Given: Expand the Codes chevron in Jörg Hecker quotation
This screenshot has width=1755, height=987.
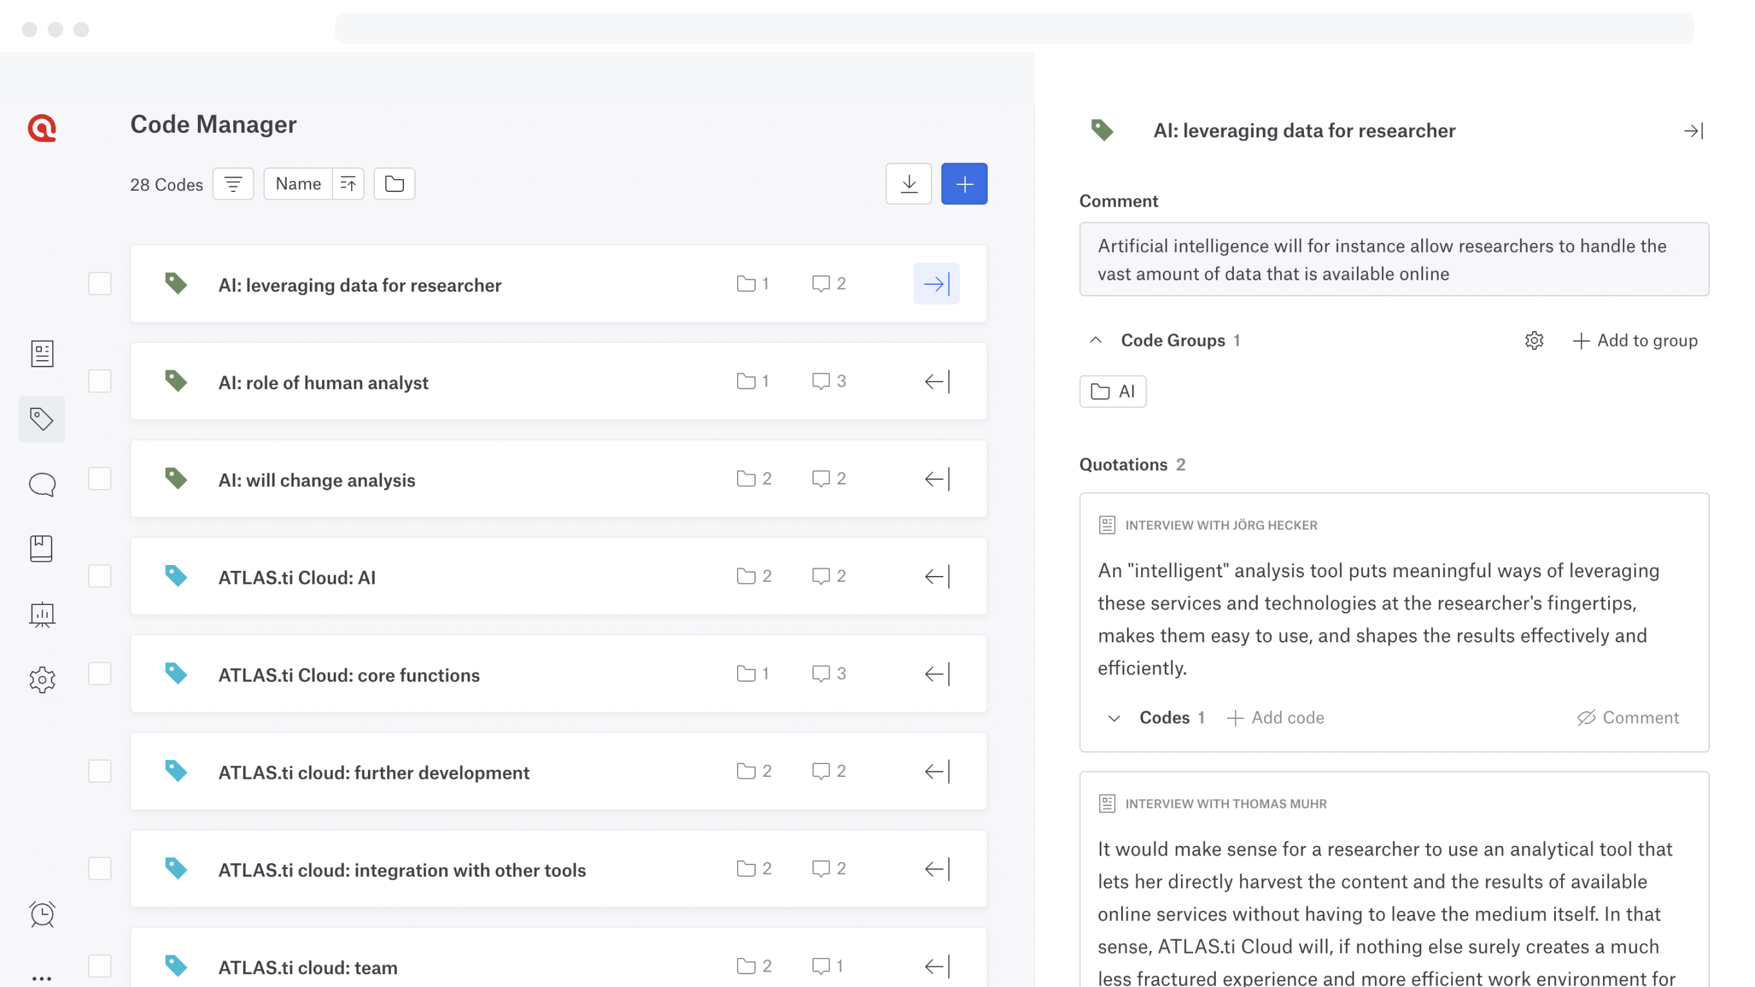Looking at the screenshot, I should click(1114, 718).
